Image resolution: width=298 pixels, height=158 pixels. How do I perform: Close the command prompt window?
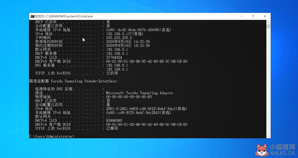(265, 16)
